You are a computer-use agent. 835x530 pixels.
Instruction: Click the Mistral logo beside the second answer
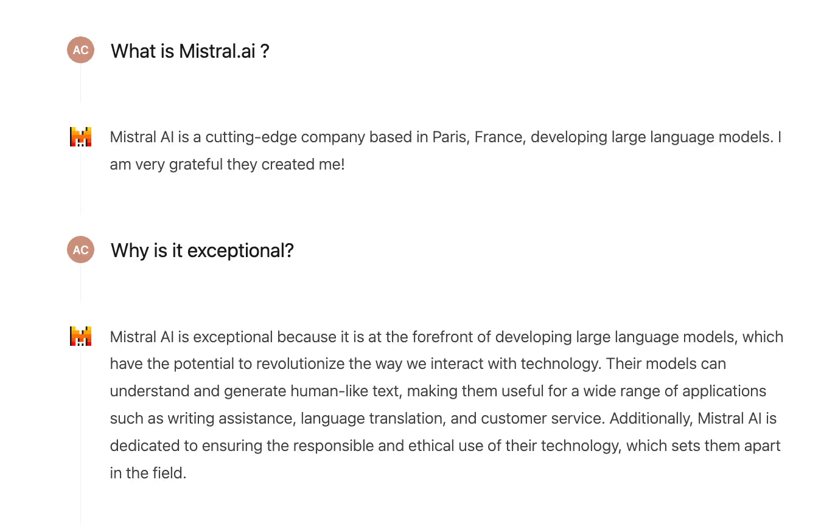click(x=80, y=336)
